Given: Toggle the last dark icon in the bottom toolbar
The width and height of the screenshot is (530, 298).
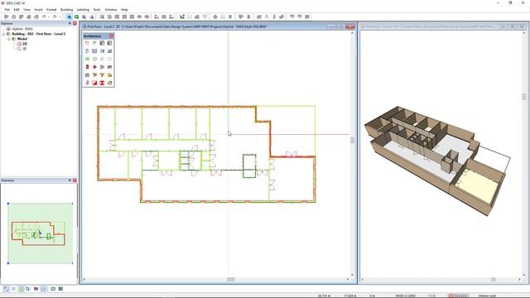Looking at the screenshot, I should click(x=60, y=289).
